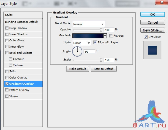Click Reset to Default button
This screenshot has height=130, width=168.
[104, 69]
